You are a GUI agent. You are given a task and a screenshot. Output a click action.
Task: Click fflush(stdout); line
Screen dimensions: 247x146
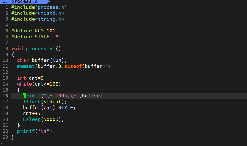click(45, 102)
